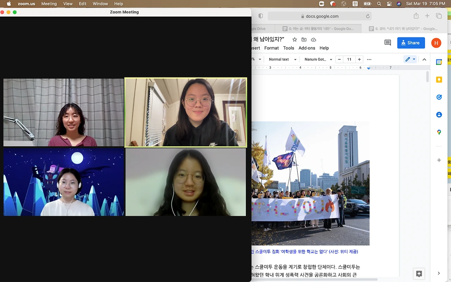Open the Google Calendar side panel

[439, 62]
